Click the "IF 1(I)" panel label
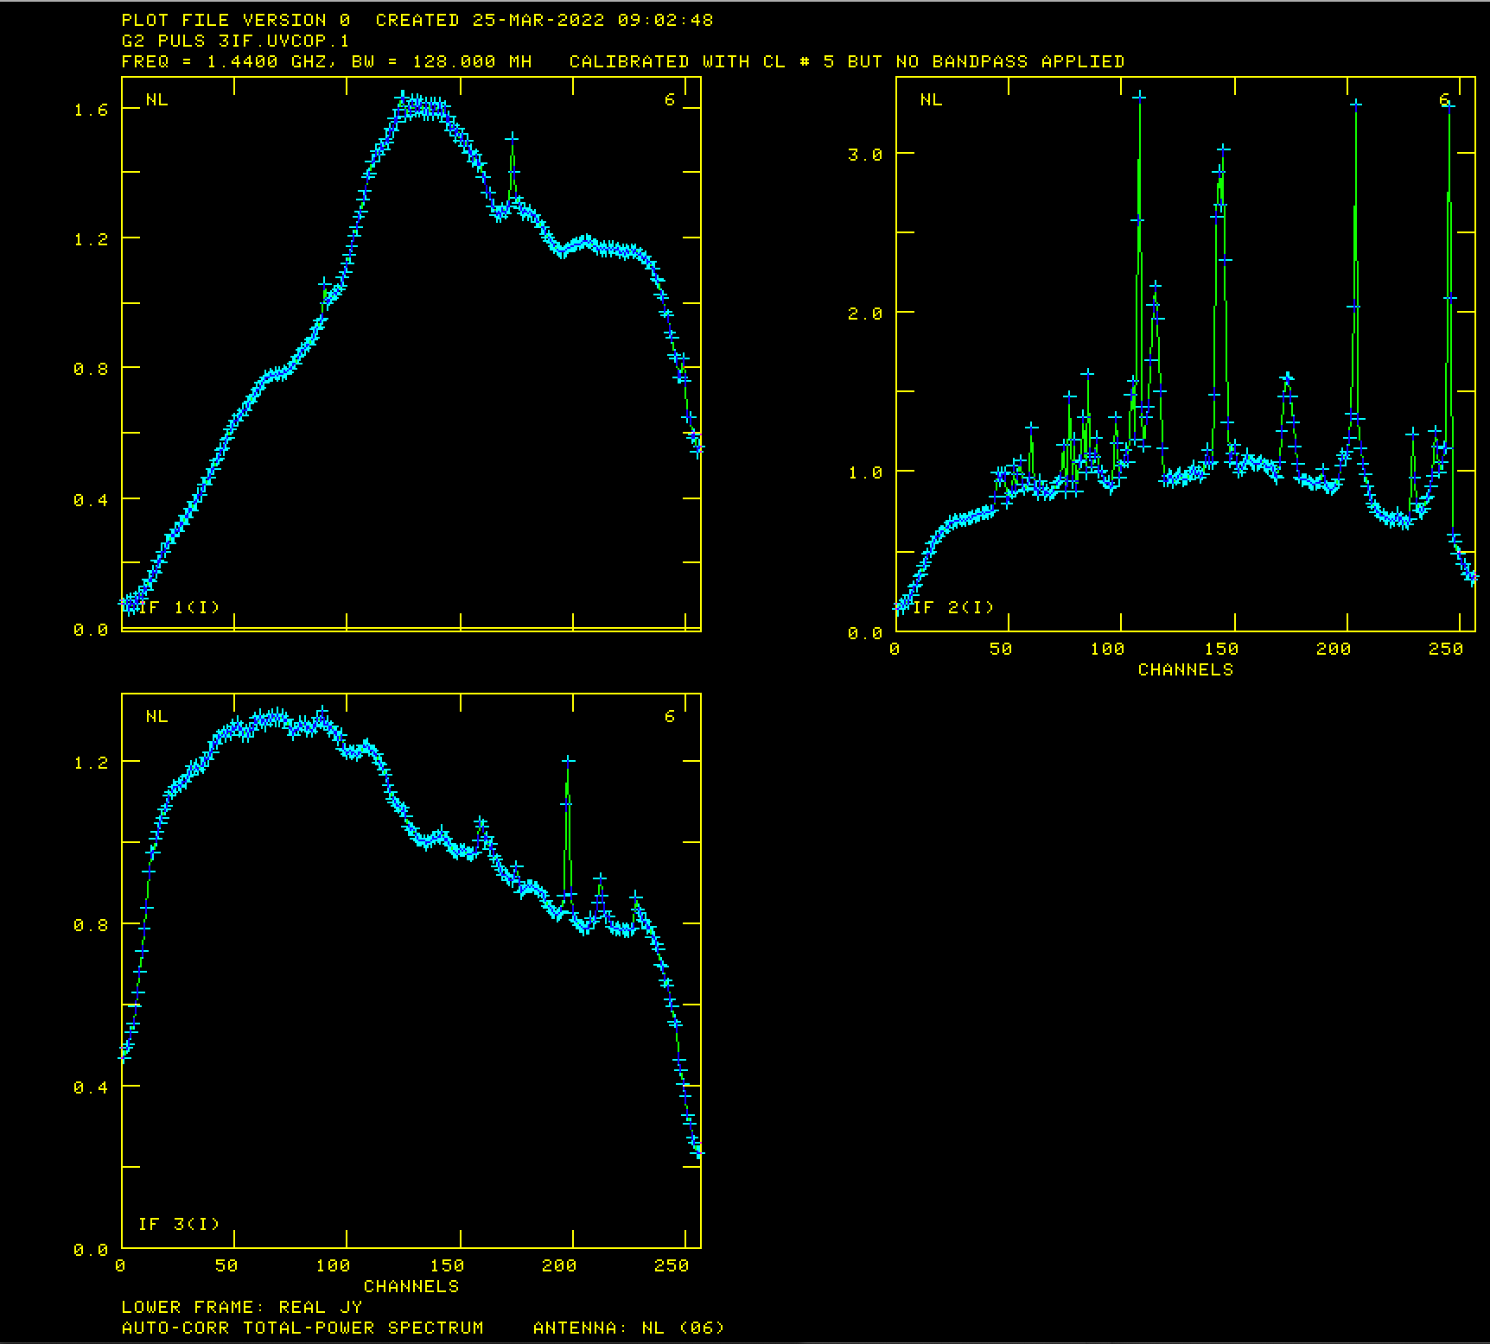 (x=179, y=607)
